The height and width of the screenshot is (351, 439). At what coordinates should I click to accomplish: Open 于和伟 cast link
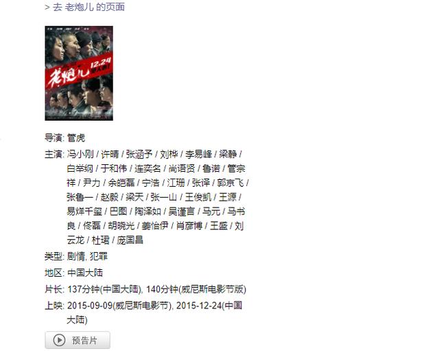(114, 168)
